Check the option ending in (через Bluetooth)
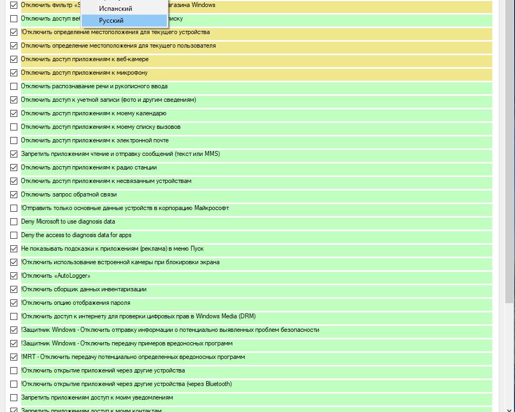Screen dimensions: 515x412 tap(14, 384)
